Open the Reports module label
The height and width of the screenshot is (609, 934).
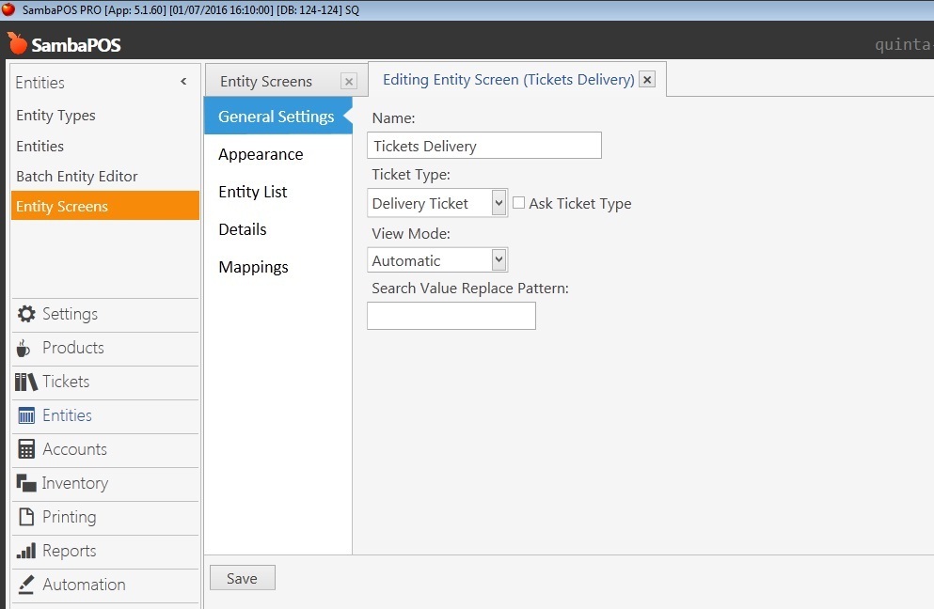[x=69, y=551]
